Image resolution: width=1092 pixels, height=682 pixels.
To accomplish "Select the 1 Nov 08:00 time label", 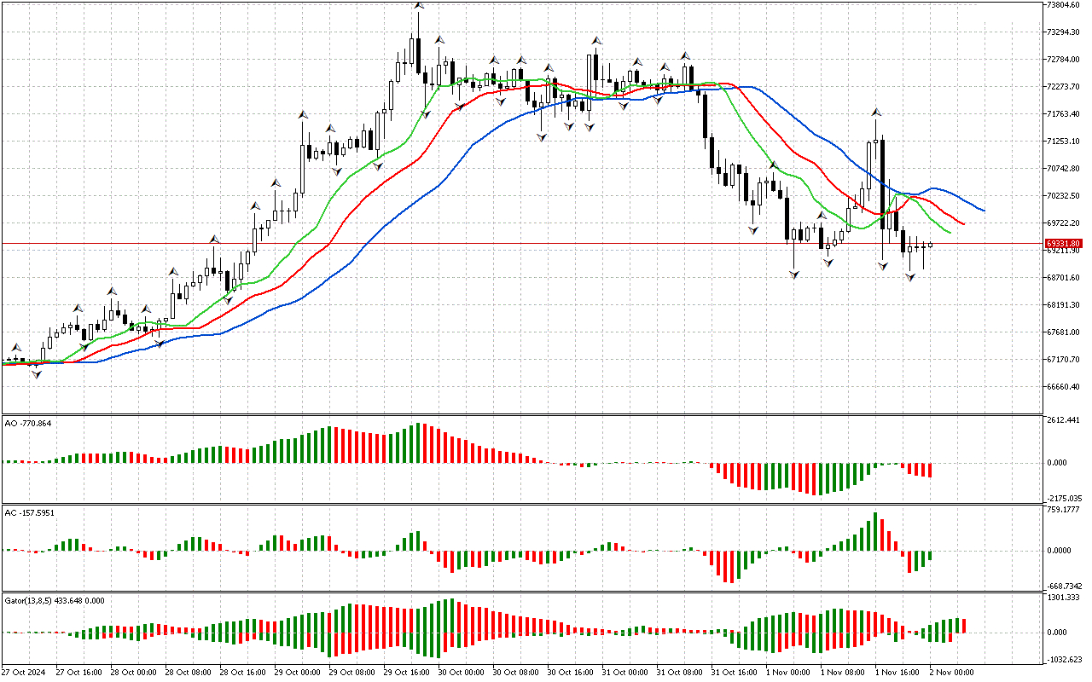I will click(x=843, y=673).
